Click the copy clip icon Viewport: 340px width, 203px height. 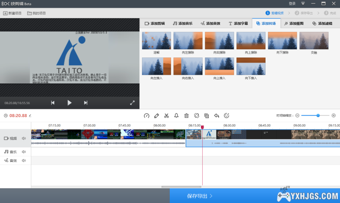[207, 116]
